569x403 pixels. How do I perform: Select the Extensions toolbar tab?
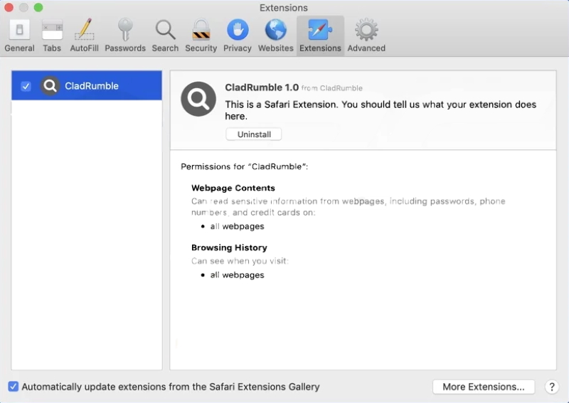pos(320,36)
